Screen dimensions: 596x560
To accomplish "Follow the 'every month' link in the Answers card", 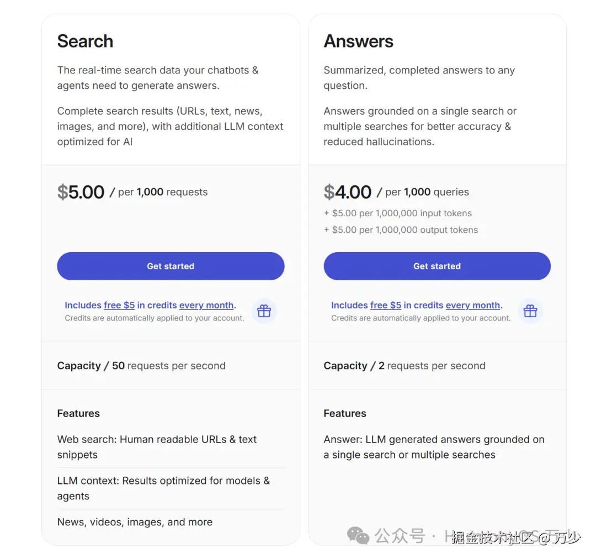I will click(473, 305).
